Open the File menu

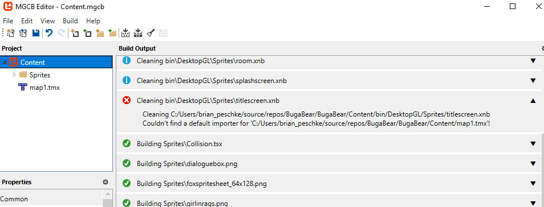pos(8,21)
